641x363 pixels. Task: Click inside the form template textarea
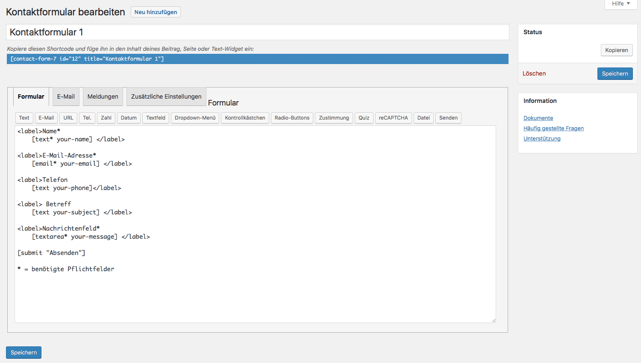pos(255,224)
